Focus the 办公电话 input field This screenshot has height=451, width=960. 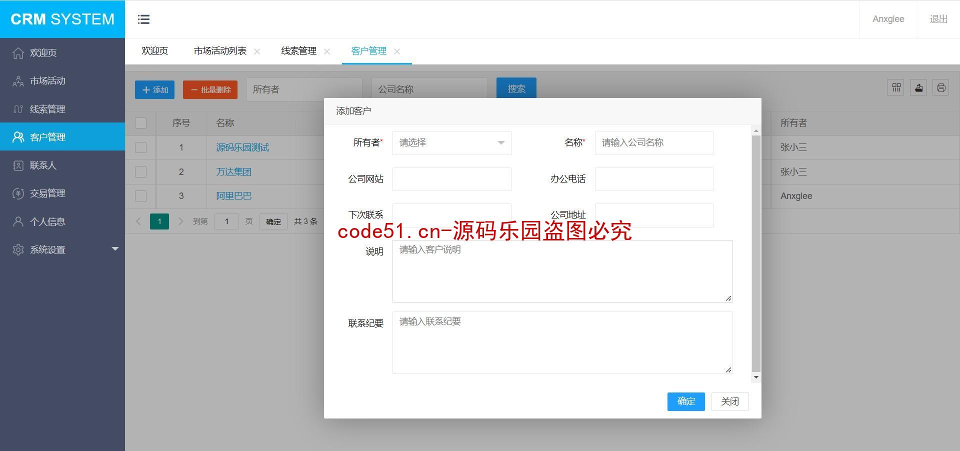tap(654, 179)
